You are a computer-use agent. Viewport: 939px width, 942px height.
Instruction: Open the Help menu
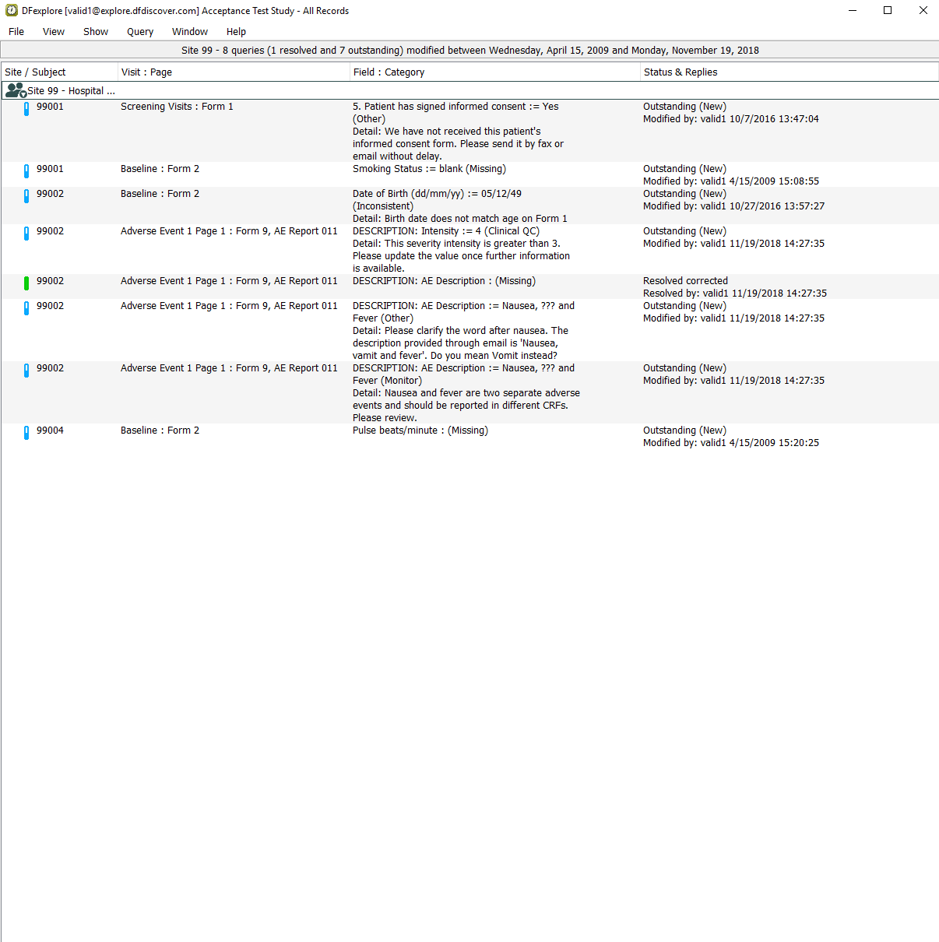[x=236, y=32]
